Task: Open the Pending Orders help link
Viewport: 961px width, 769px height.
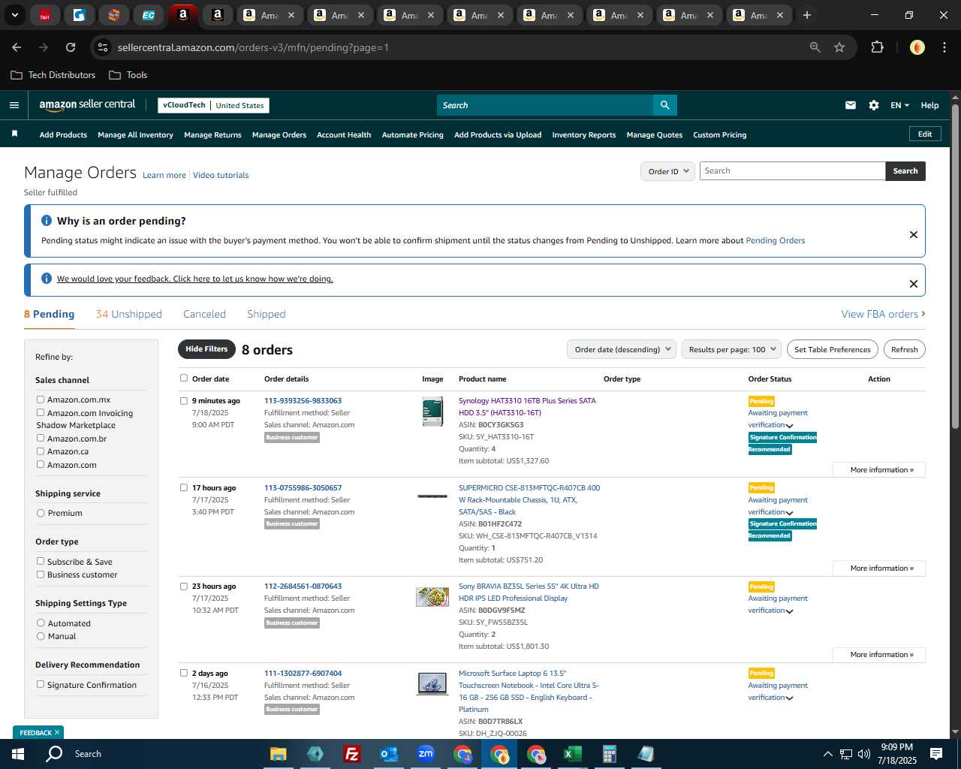Action: 775,240
